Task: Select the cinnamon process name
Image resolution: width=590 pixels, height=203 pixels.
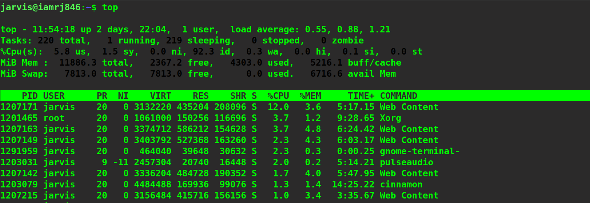Action: (401, 185)
